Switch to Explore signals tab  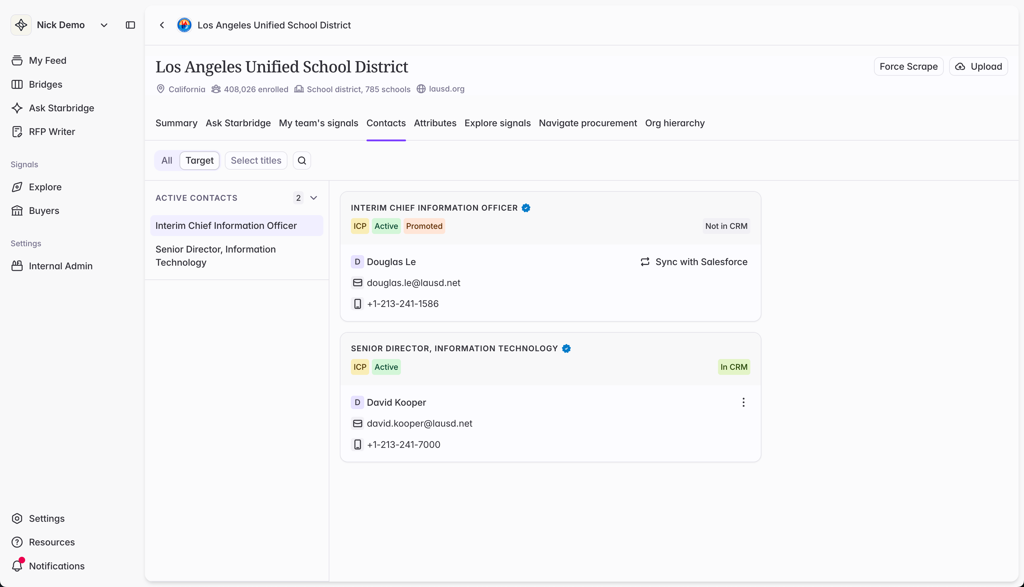(x=497, y=123)
